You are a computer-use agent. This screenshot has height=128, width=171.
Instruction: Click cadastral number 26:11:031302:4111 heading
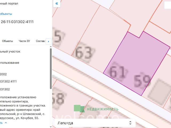(x=17, y=22)
